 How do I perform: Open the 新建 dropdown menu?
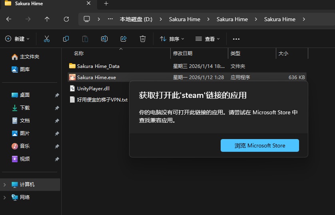pyautogui.click(x=17, y=39)
